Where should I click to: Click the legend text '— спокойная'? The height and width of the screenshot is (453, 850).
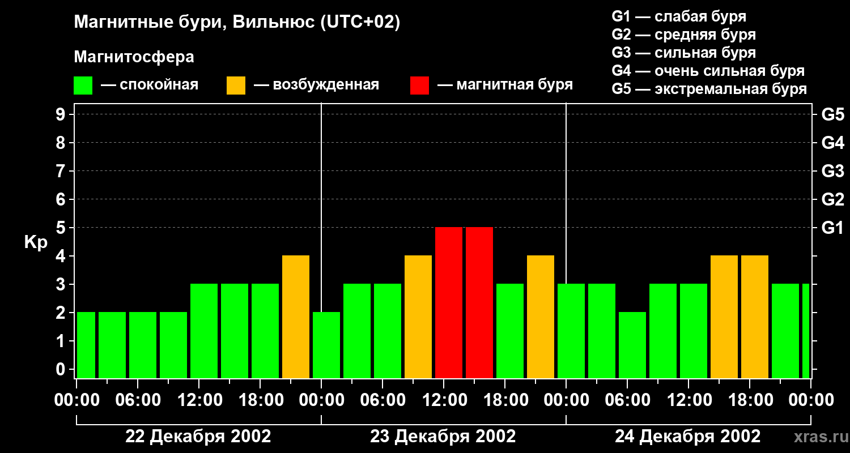(150, 85)
